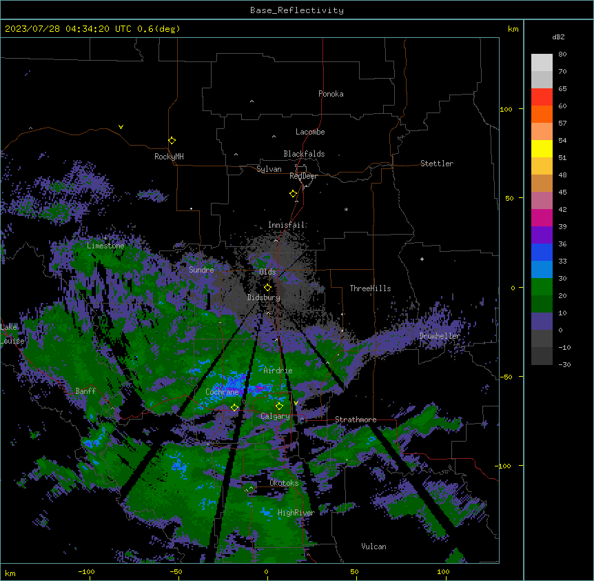Select the yellow diamond marker below Cochrane
Screen dimensions: 594x581
click(x=234, y=408)
